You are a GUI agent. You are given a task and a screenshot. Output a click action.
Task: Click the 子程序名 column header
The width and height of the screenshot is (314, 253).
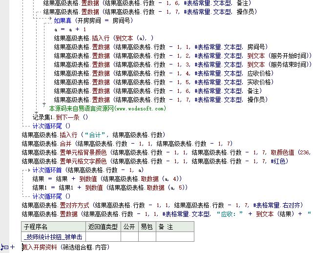[53, 227]
